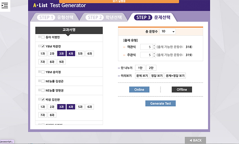Click the BACK arrow button
This screenshot has height=144, width=239.
click(195, 140)
